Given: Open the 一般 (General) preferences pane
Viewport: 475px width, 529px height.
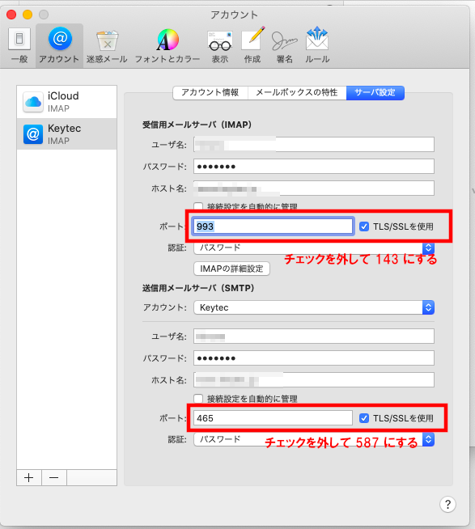Looking at the screenshot, I should 19,46.
